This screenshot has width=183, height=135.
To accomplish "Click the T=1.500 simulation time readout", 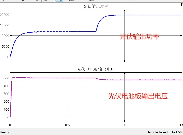I will pyautogui.click(x=177, y=132).
